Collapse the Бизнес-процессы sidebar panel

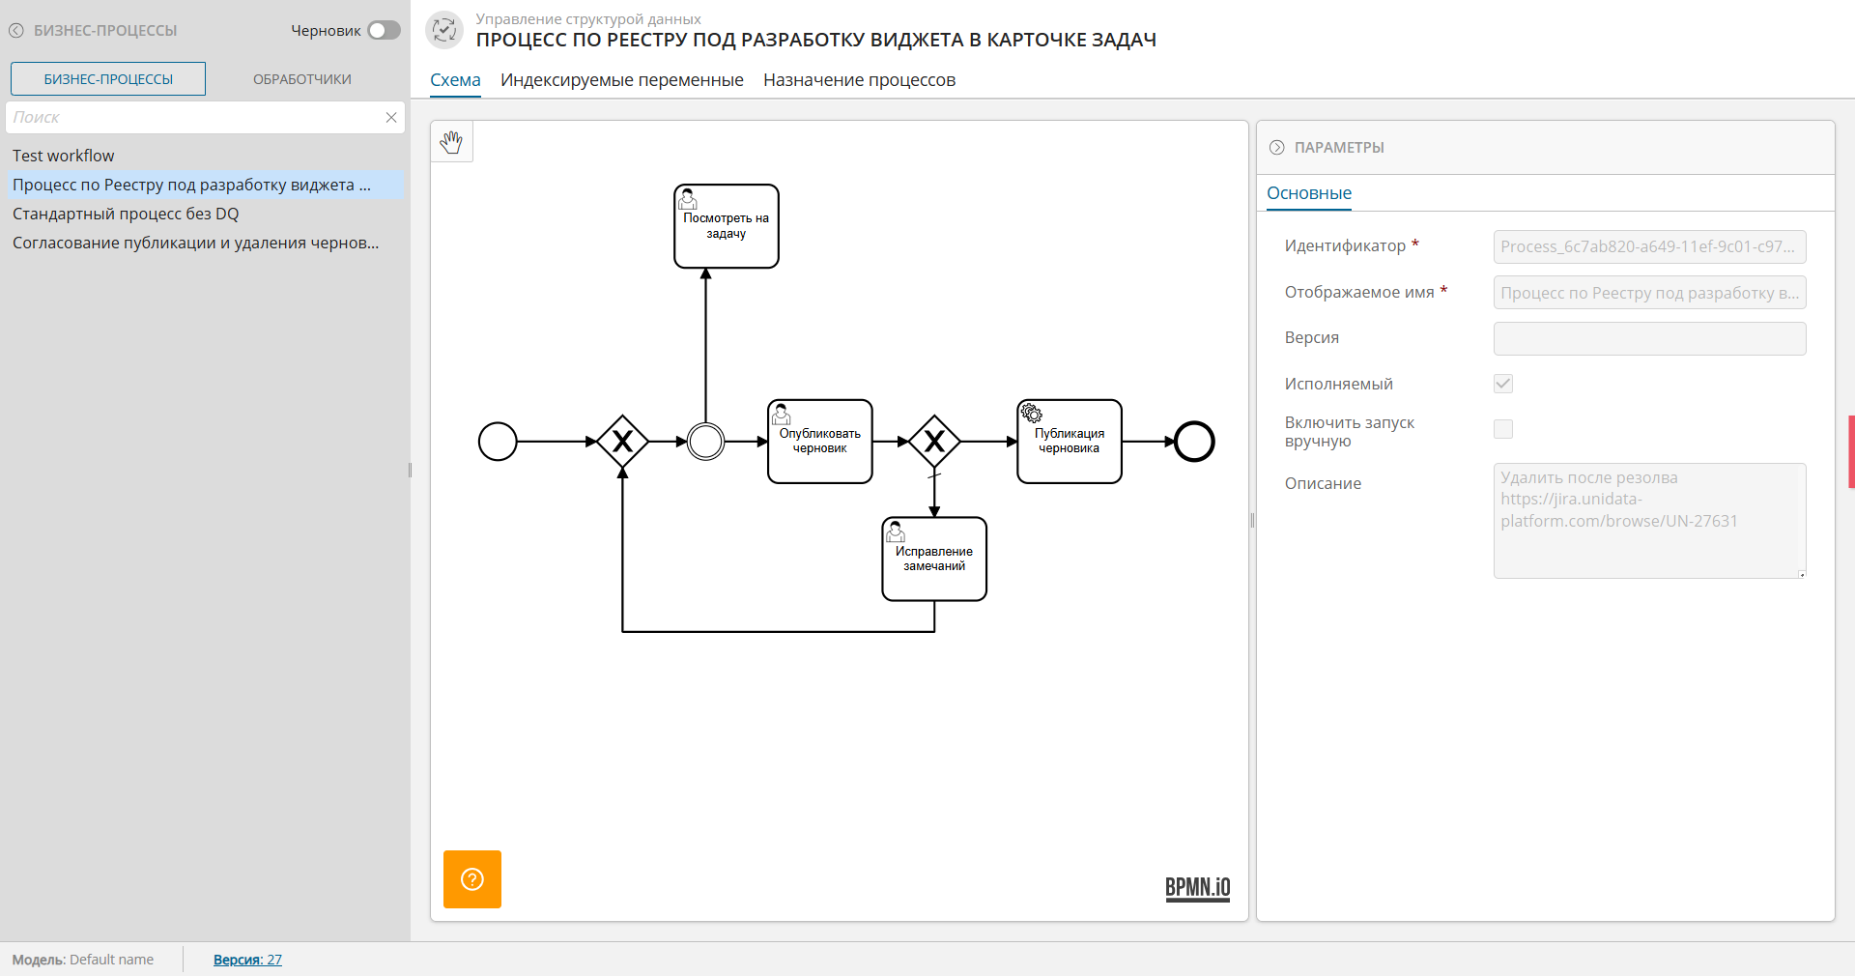[x=16, y=30]
